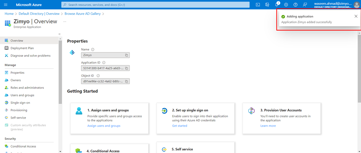Click the account email waseem.ahmad@zimyo text

click(x=333, y=3)
